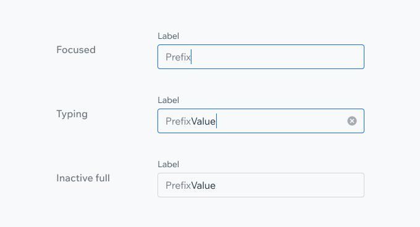The image size is (420, 227).
Task: Click the Value text in the Typing field
Action: coord(203,121)
